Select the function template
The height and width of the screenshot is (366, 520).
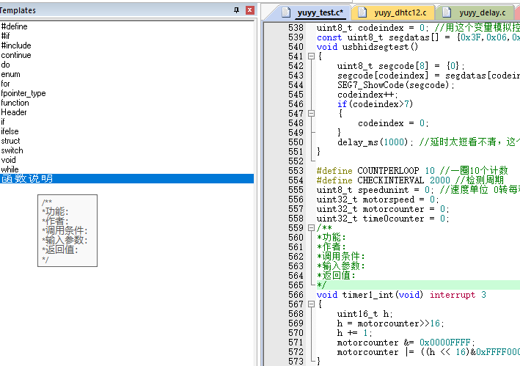tap(127, 103)
